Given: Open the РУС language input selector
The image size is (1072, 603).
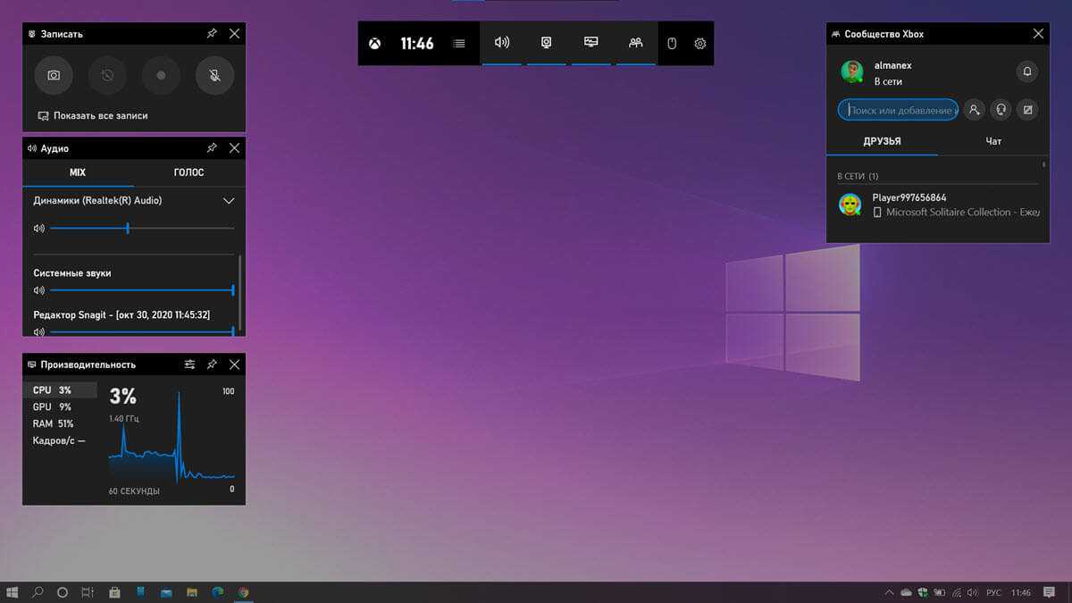Looking at the screenshot, I should coord(993,592).
